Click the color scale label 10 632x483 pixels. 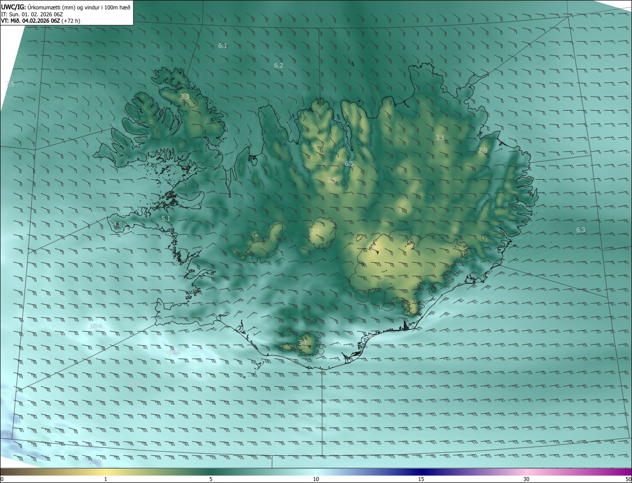[x=316, y=480]
